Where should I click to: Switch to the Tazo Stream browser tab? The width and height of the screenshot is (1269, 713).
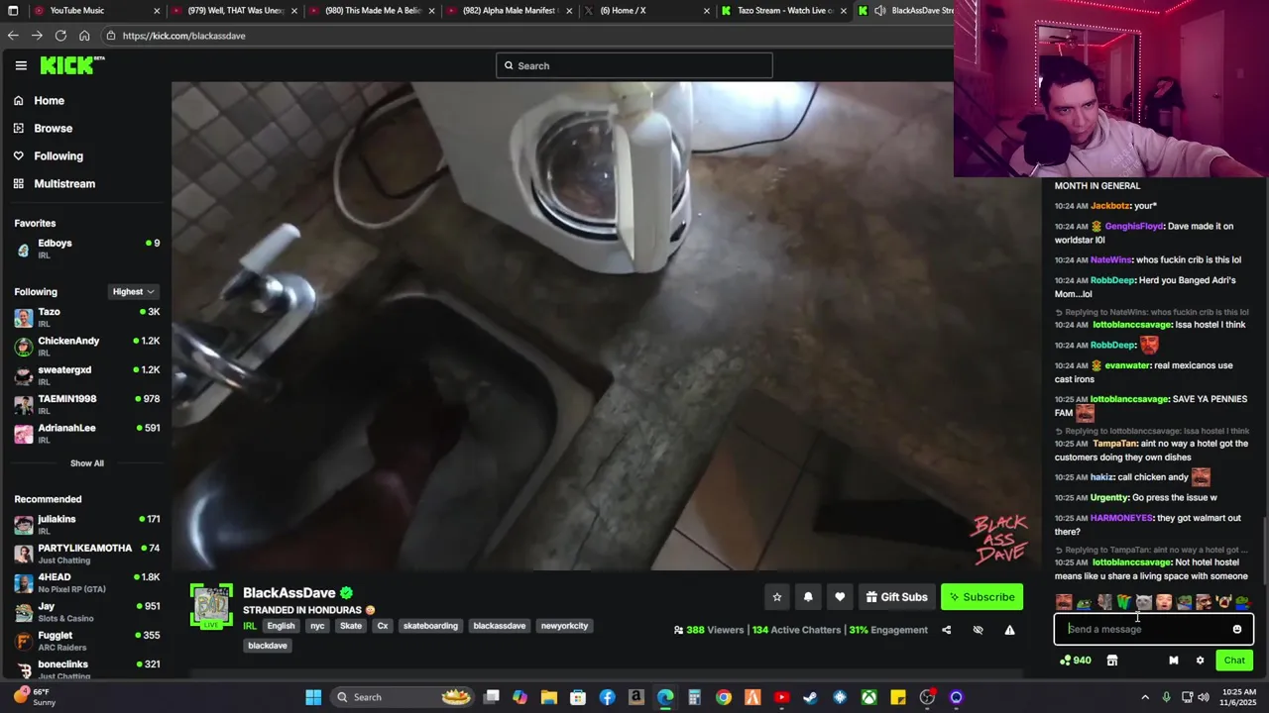783,11
